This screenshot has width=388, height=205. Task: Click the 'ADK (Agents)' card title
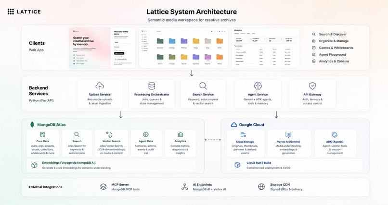335,142
